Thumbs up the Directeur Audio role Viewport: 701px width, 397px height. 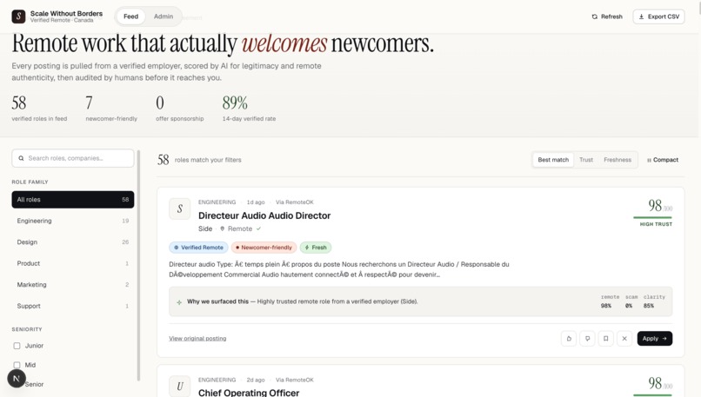point(569,339)
